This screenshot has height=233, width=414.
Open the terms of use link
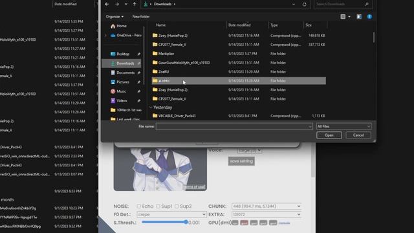coord(194,187)
